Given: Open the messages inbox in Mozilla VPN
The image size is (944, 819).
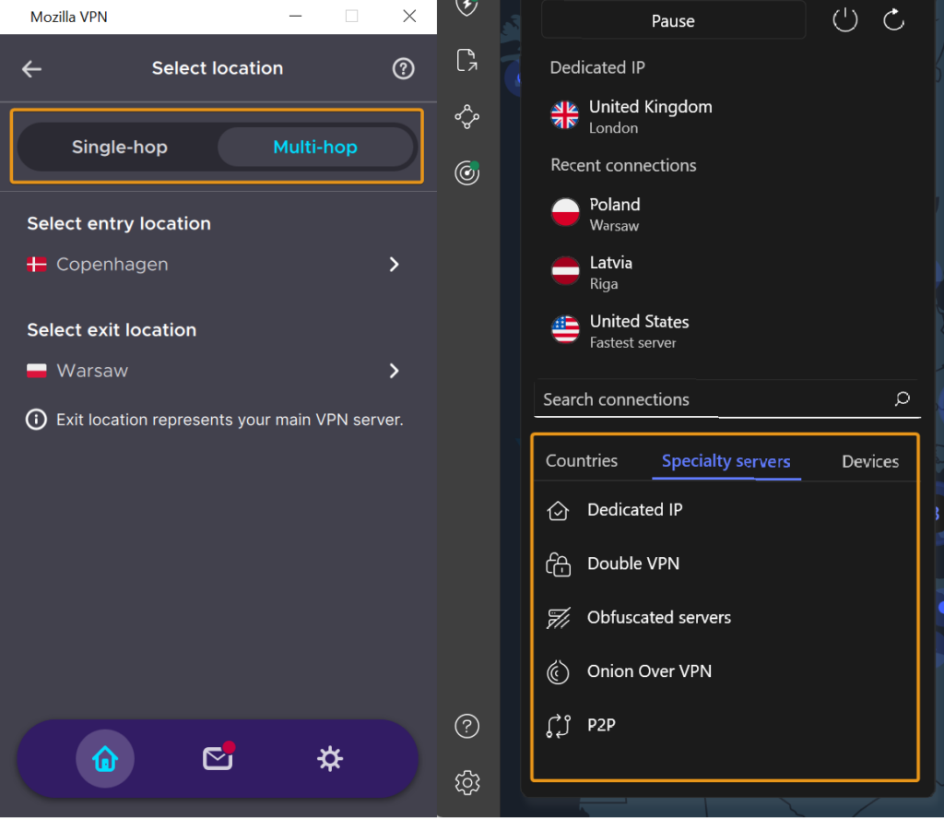Looking at the screenshot, I should [218, 757].
